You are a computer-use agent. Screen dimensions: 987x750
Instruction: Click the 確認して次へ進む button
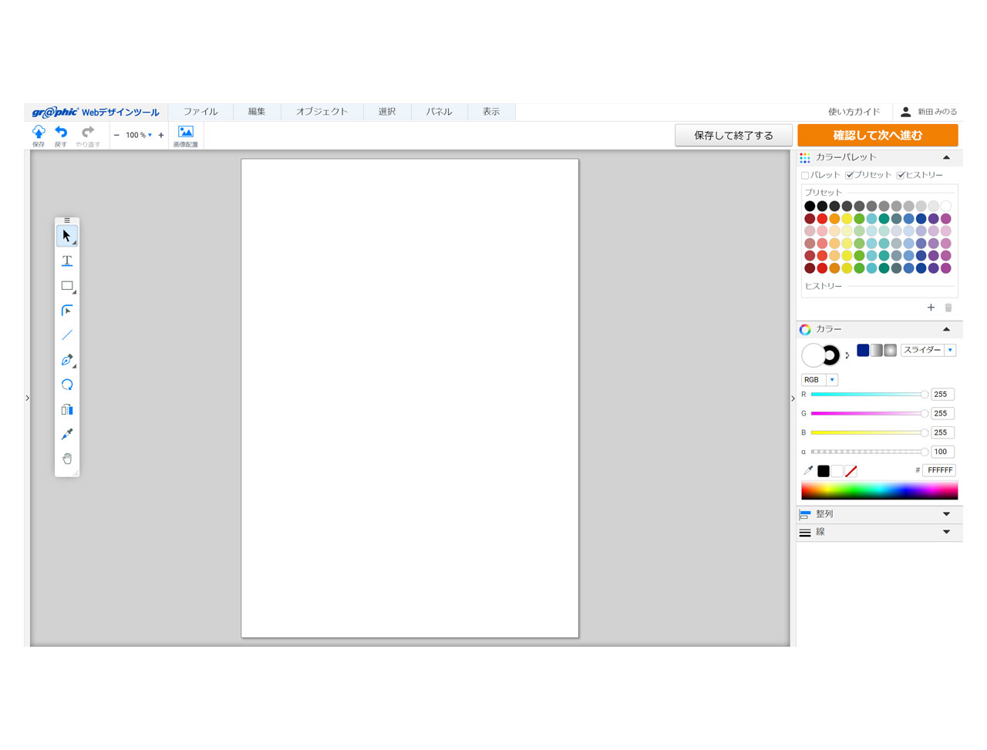click(878, 136)
